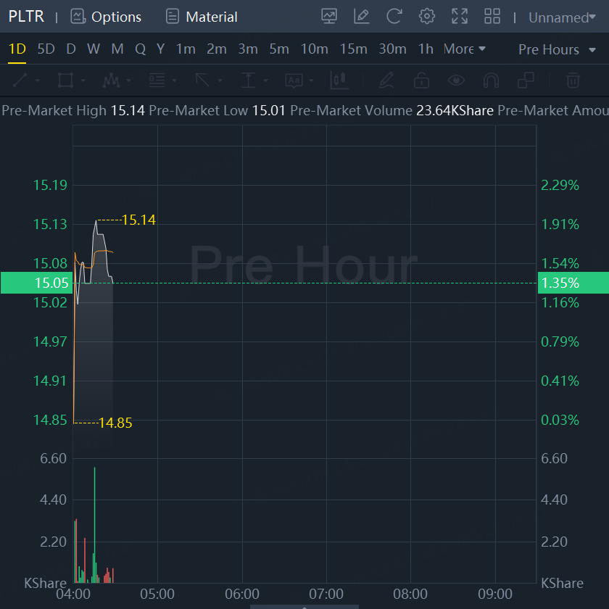Refresh the chart with the reload icon
Screen dimensions: 609x609
click(x=394, y=17)
